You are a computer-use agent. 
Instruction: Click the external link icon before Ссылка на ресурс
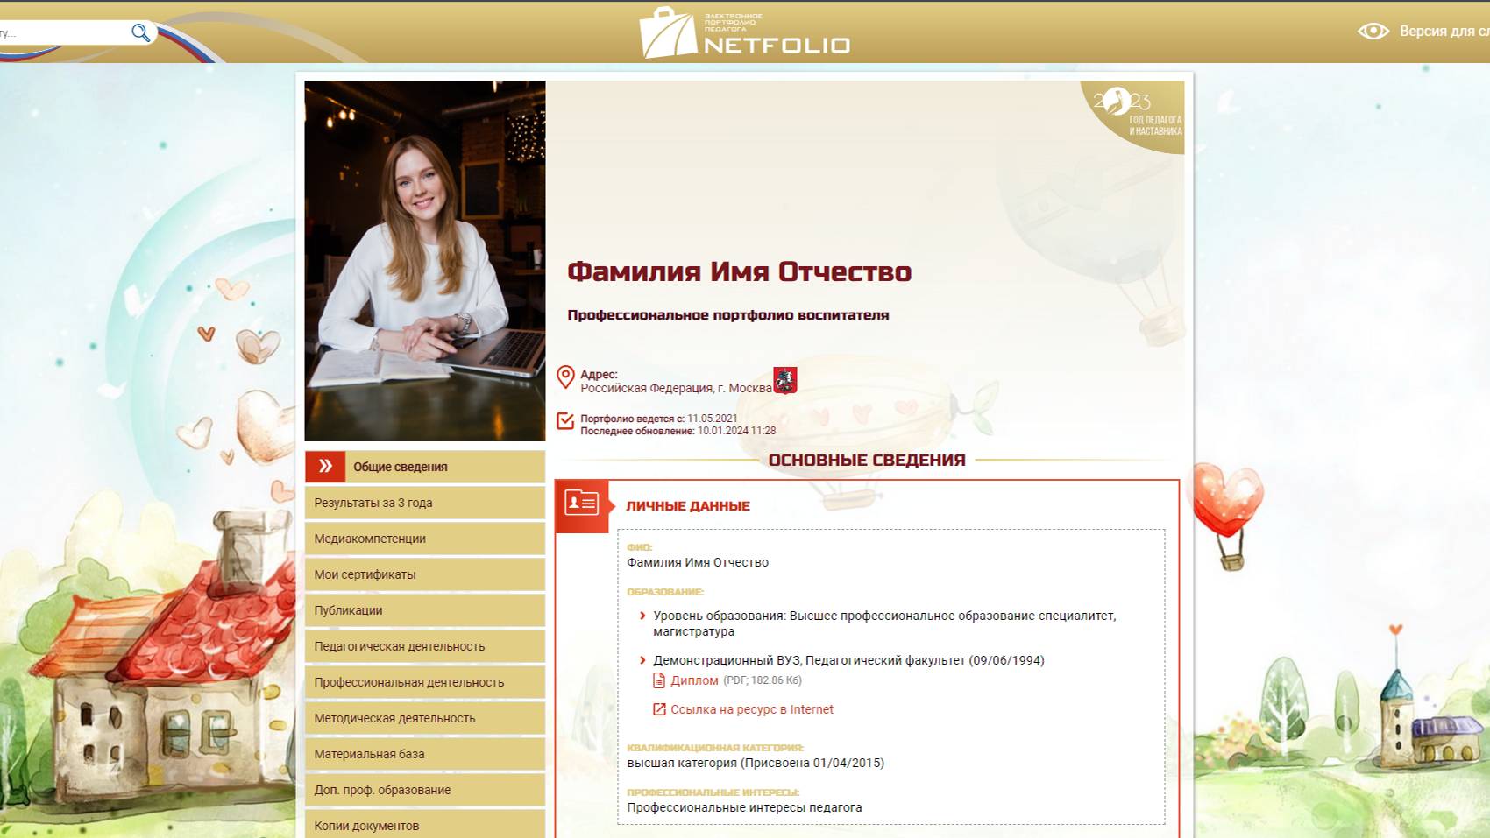pyautogui.click(x=658, y=709)
